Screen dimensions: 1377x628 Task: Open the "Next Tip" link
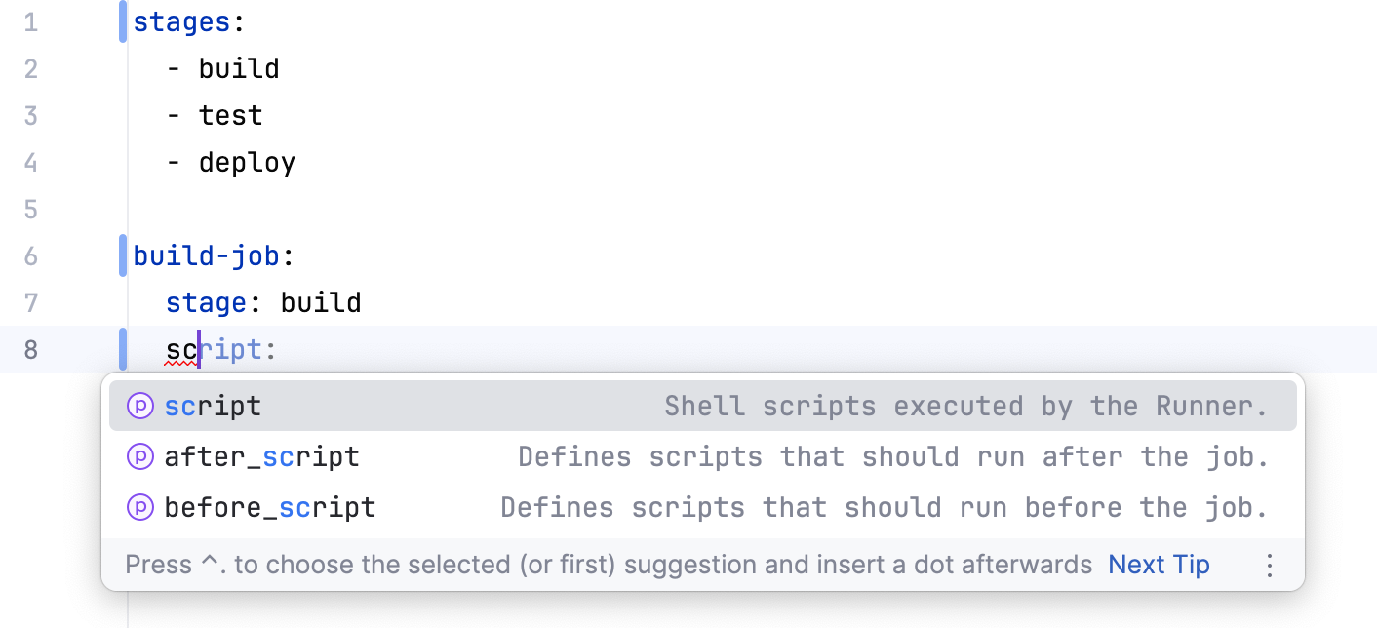[1159, 564]
